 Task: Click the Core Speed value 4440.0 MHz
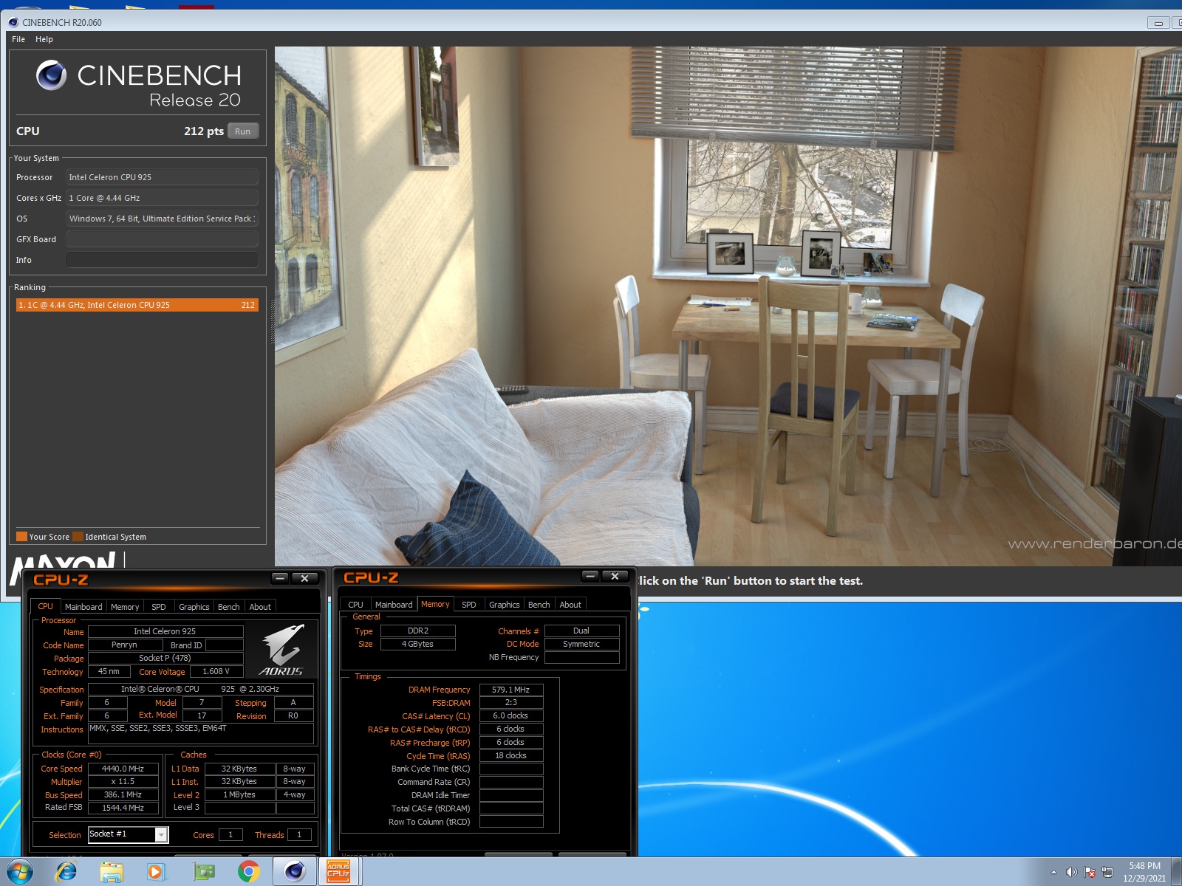123,769
